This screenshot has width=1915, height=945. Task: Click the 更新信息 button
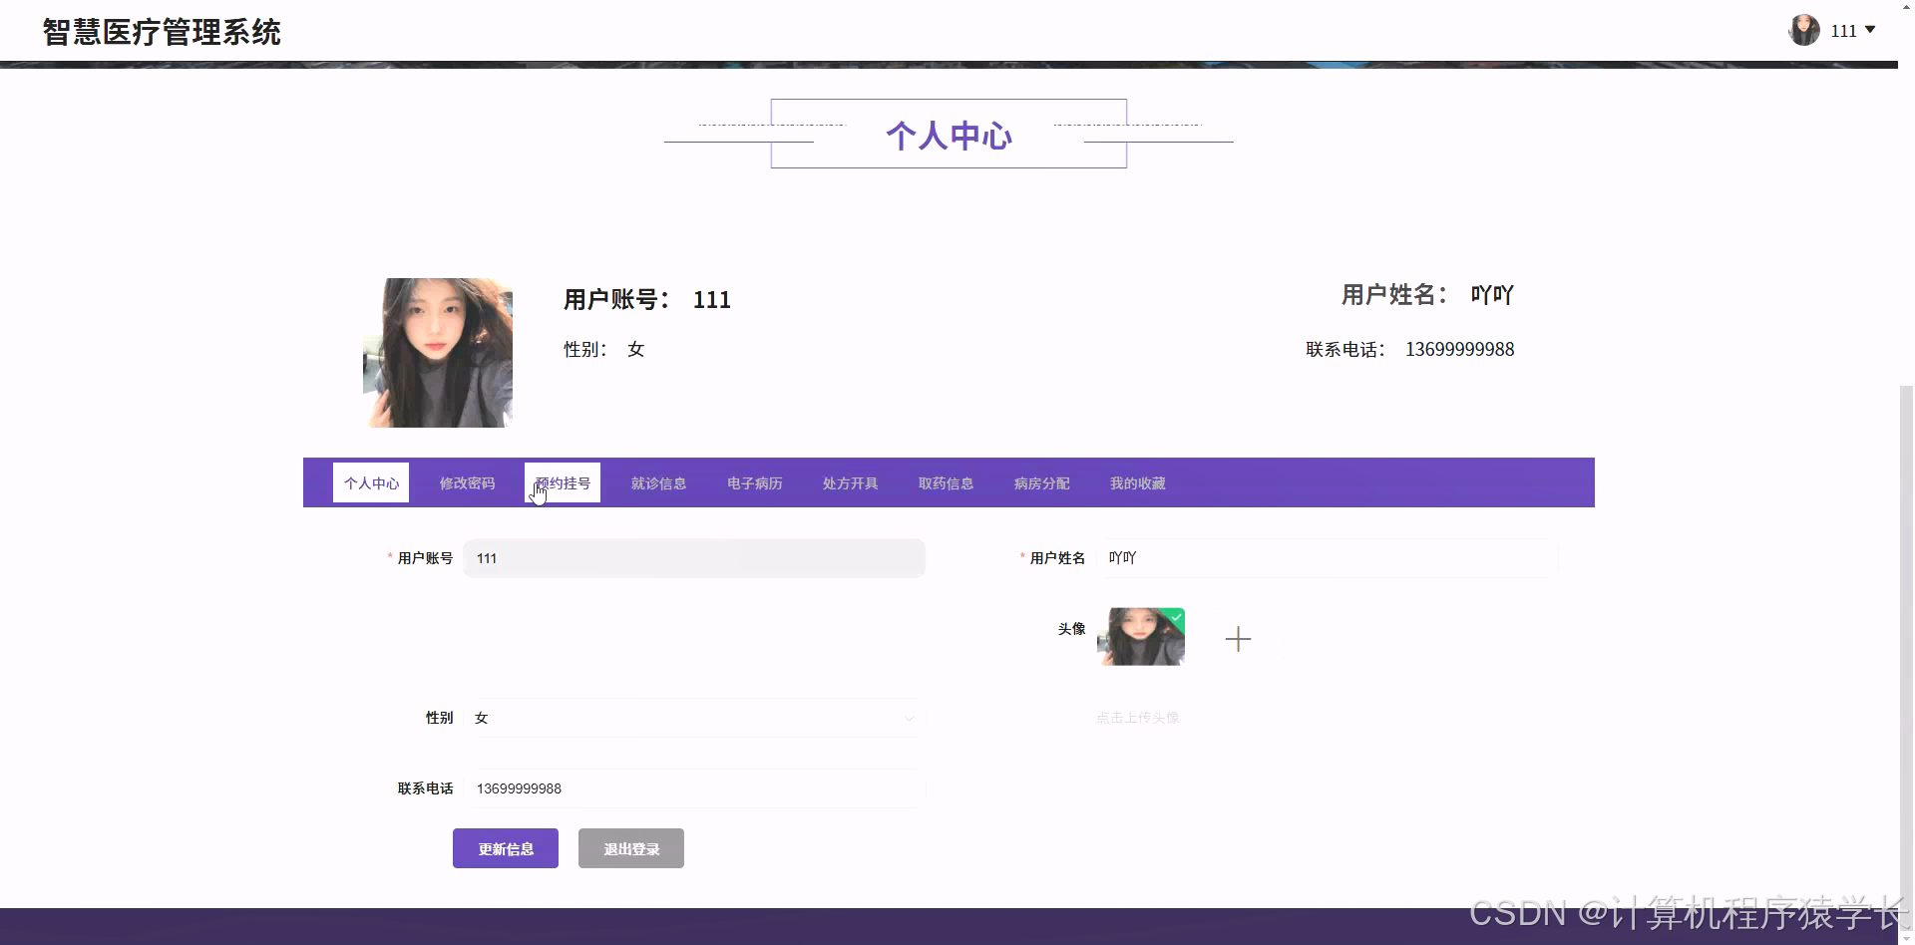506,848
